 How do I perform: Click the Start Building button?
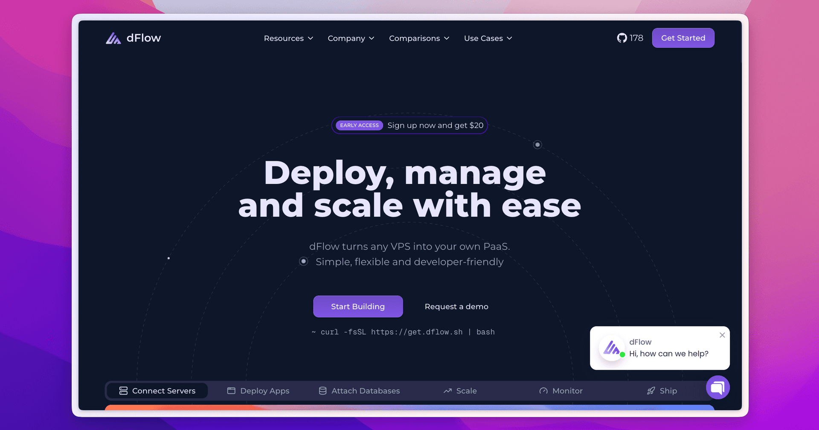(x=358, y=306)
